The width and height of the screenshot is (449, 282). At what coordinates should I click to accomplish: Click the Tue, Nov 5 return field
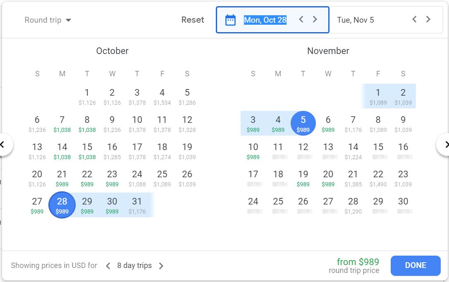click(356, 20)
